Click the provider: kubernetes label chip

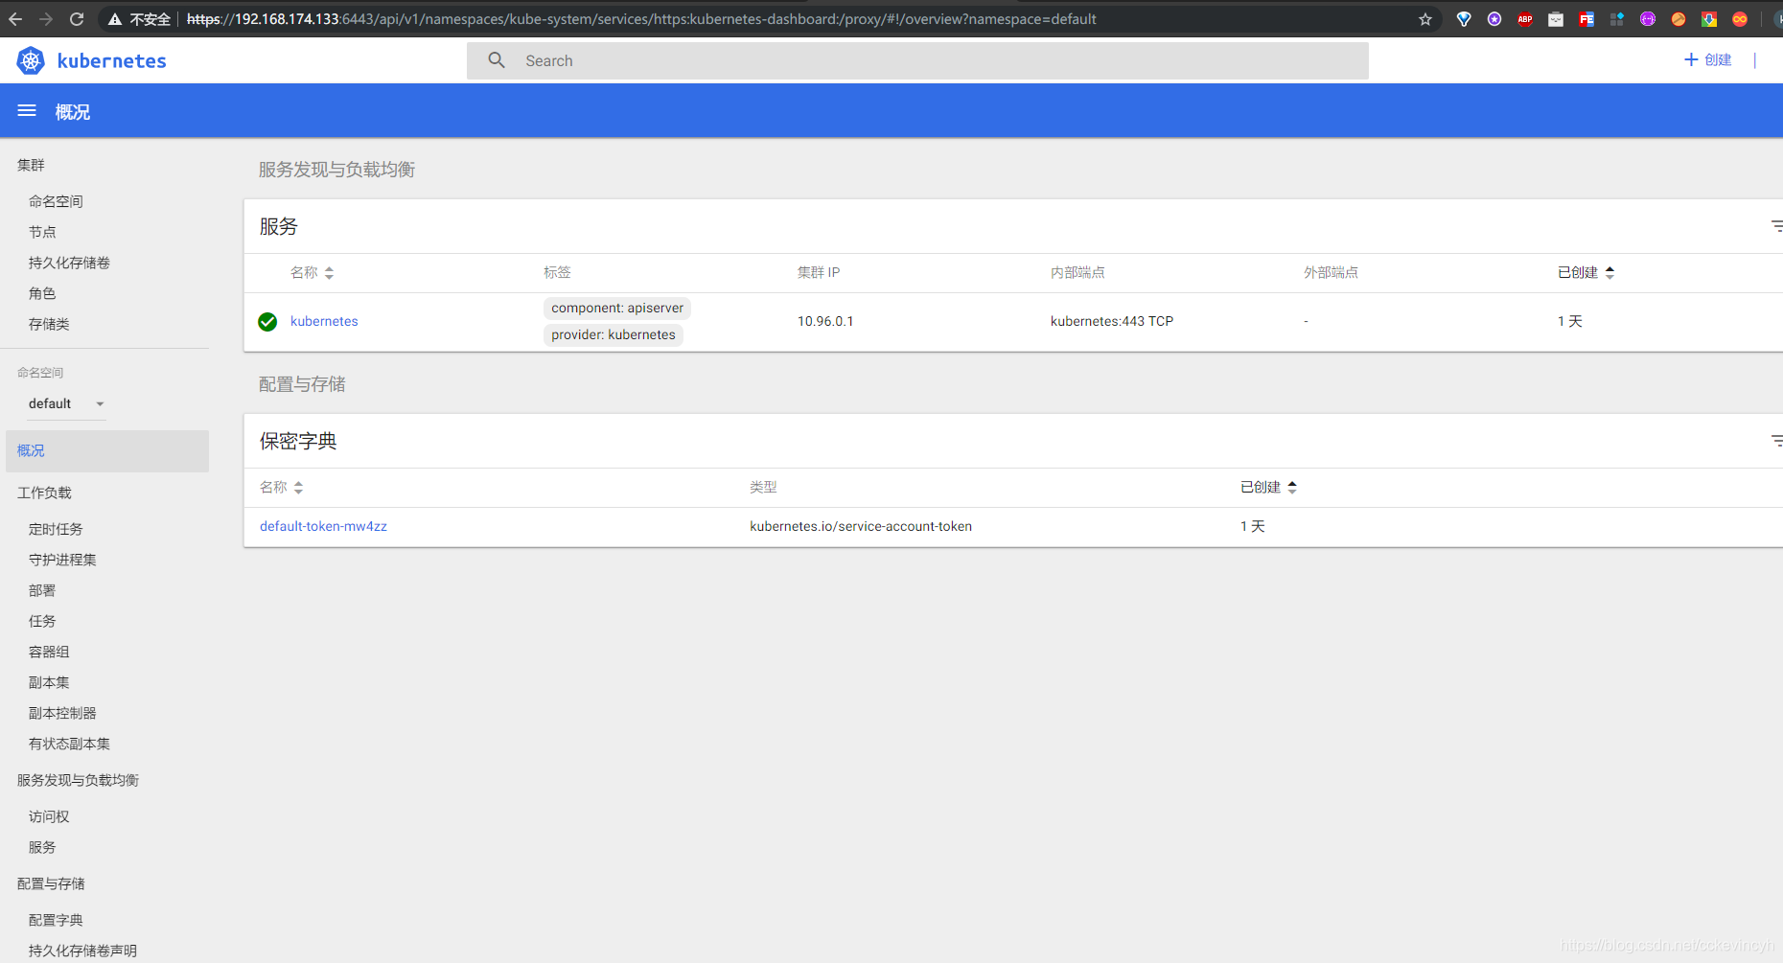click(614, 334)
